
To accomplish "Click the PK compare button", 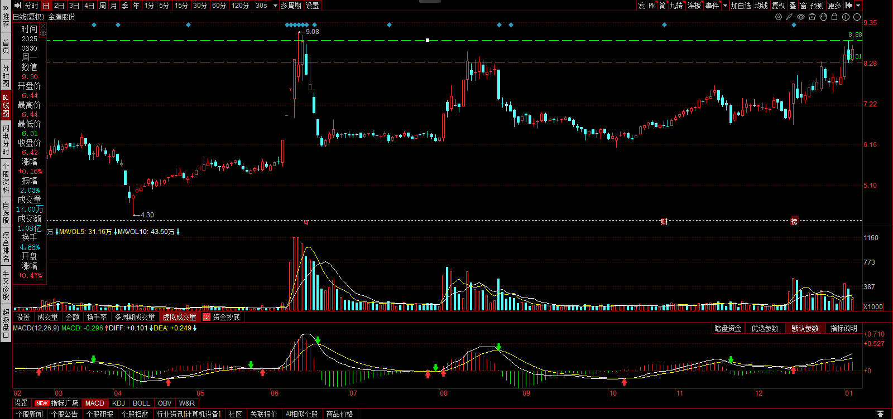I will coord(652,6).
